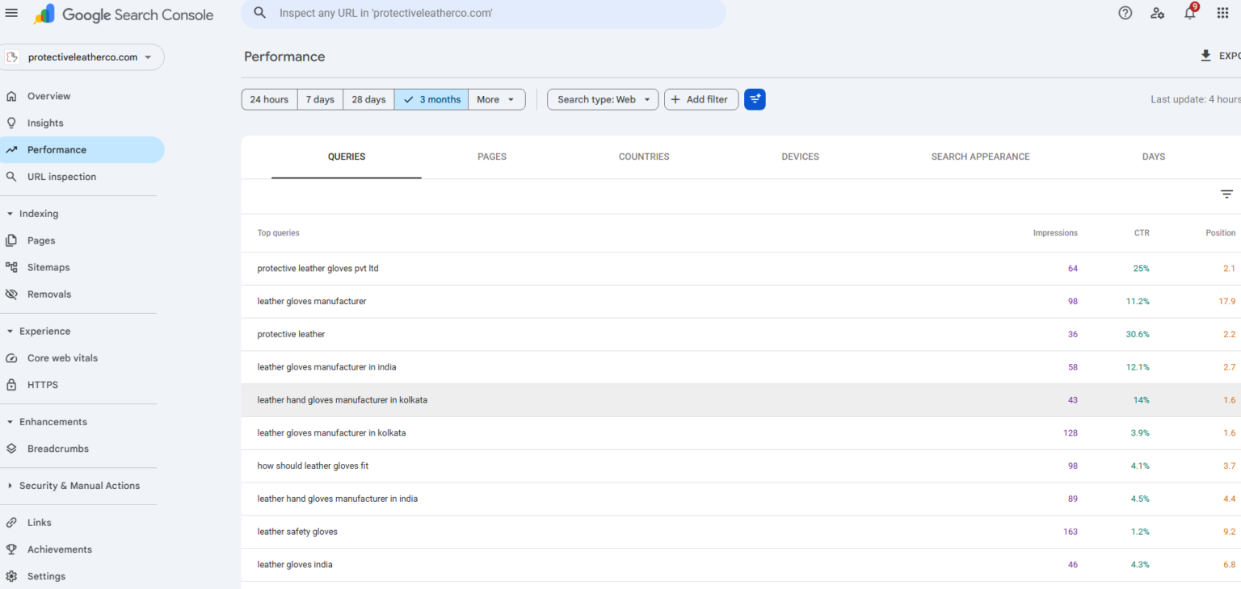Open the protectiveleatherco.com property selector

(83, 57)
